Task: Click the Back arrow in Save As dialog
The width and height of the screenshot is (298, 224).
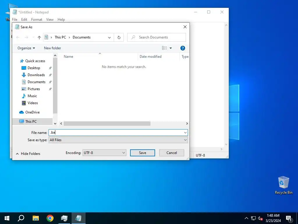Action: tap(18, 38)
